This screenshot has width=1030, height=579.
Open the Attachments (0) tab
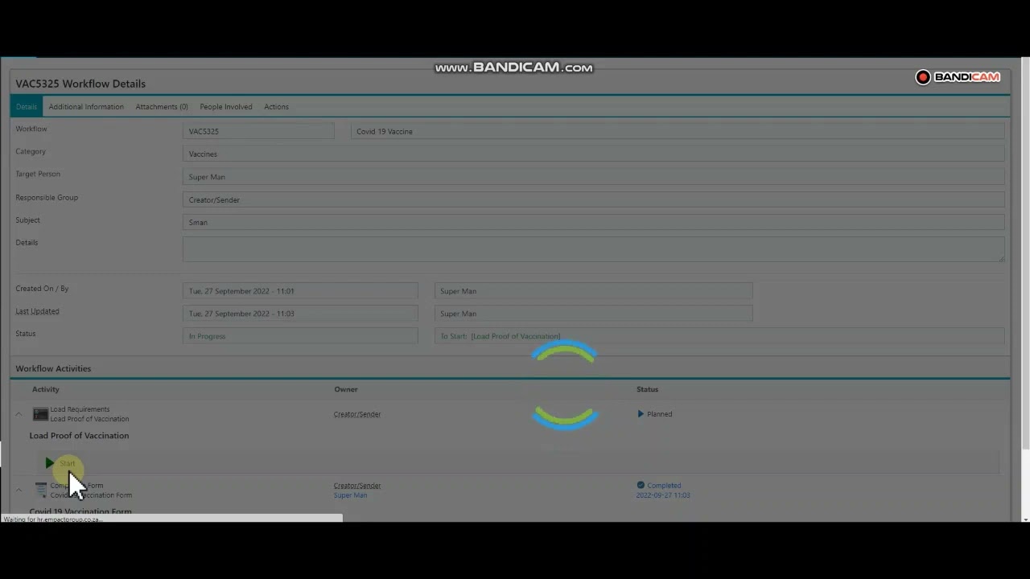coord(162,106)
